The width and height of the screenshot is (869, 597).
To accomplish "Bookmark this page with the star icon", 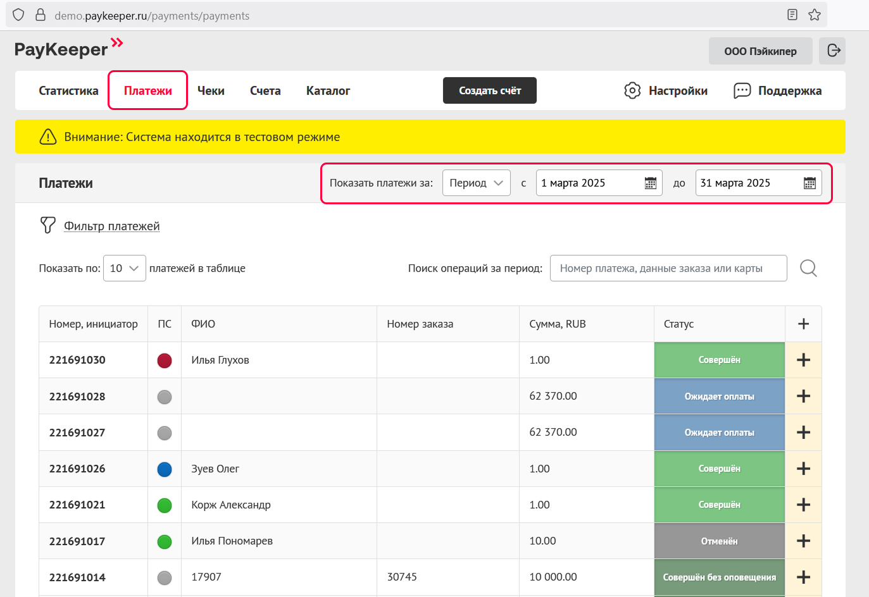I will pyautogui.click(x=815, y=15).
